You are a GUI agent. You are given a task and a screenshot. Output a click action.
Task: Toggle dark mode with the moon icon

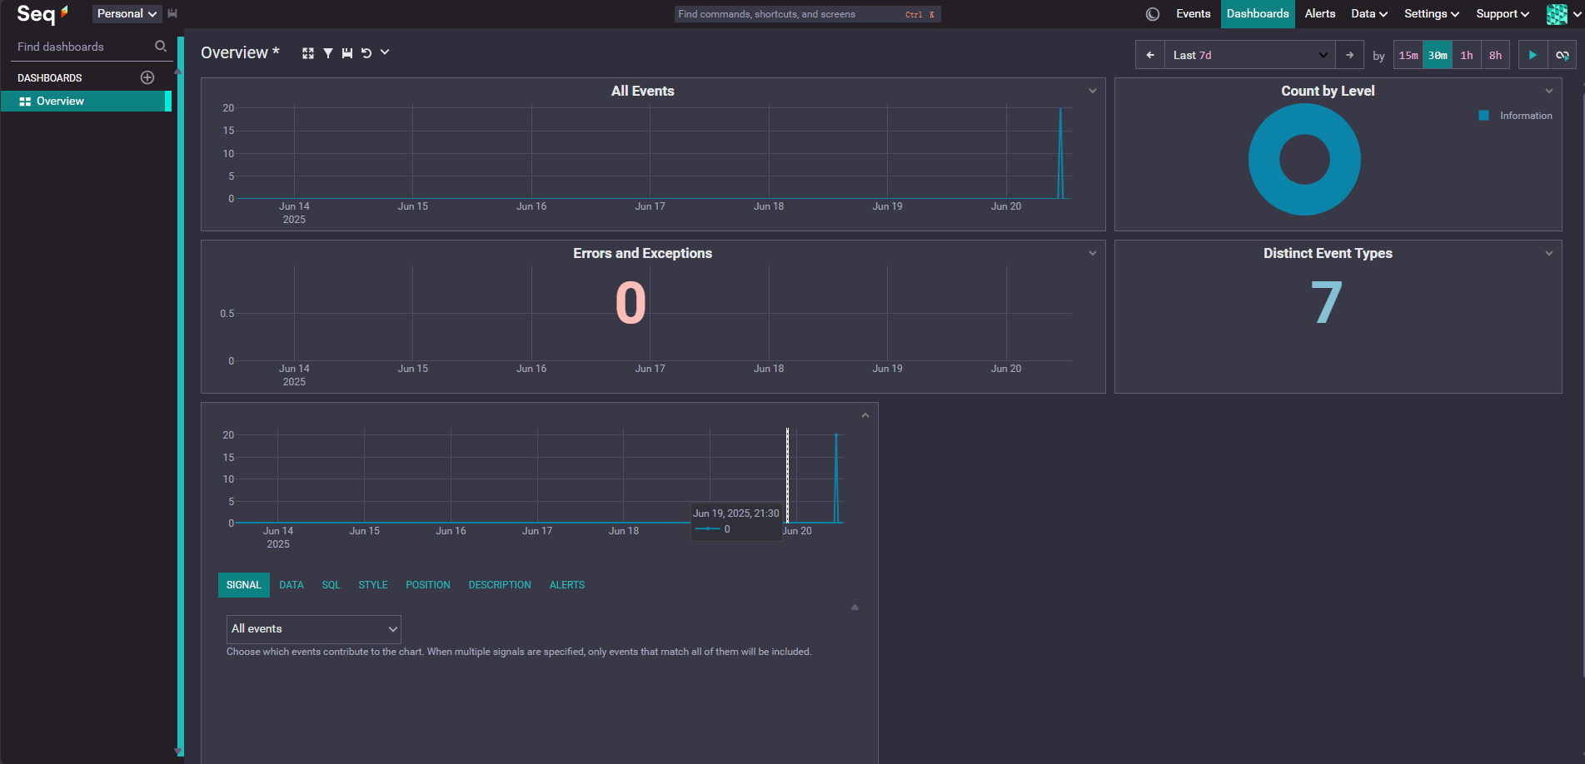1153,14
